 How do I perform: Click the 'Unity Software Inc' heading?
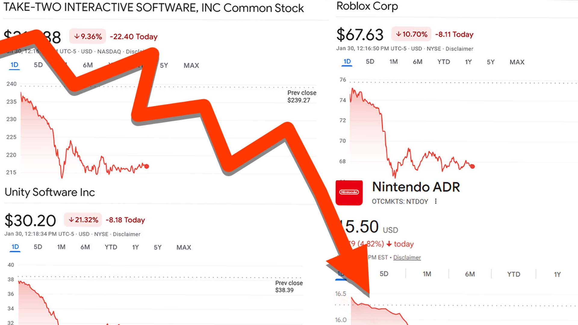click(50, 192)
